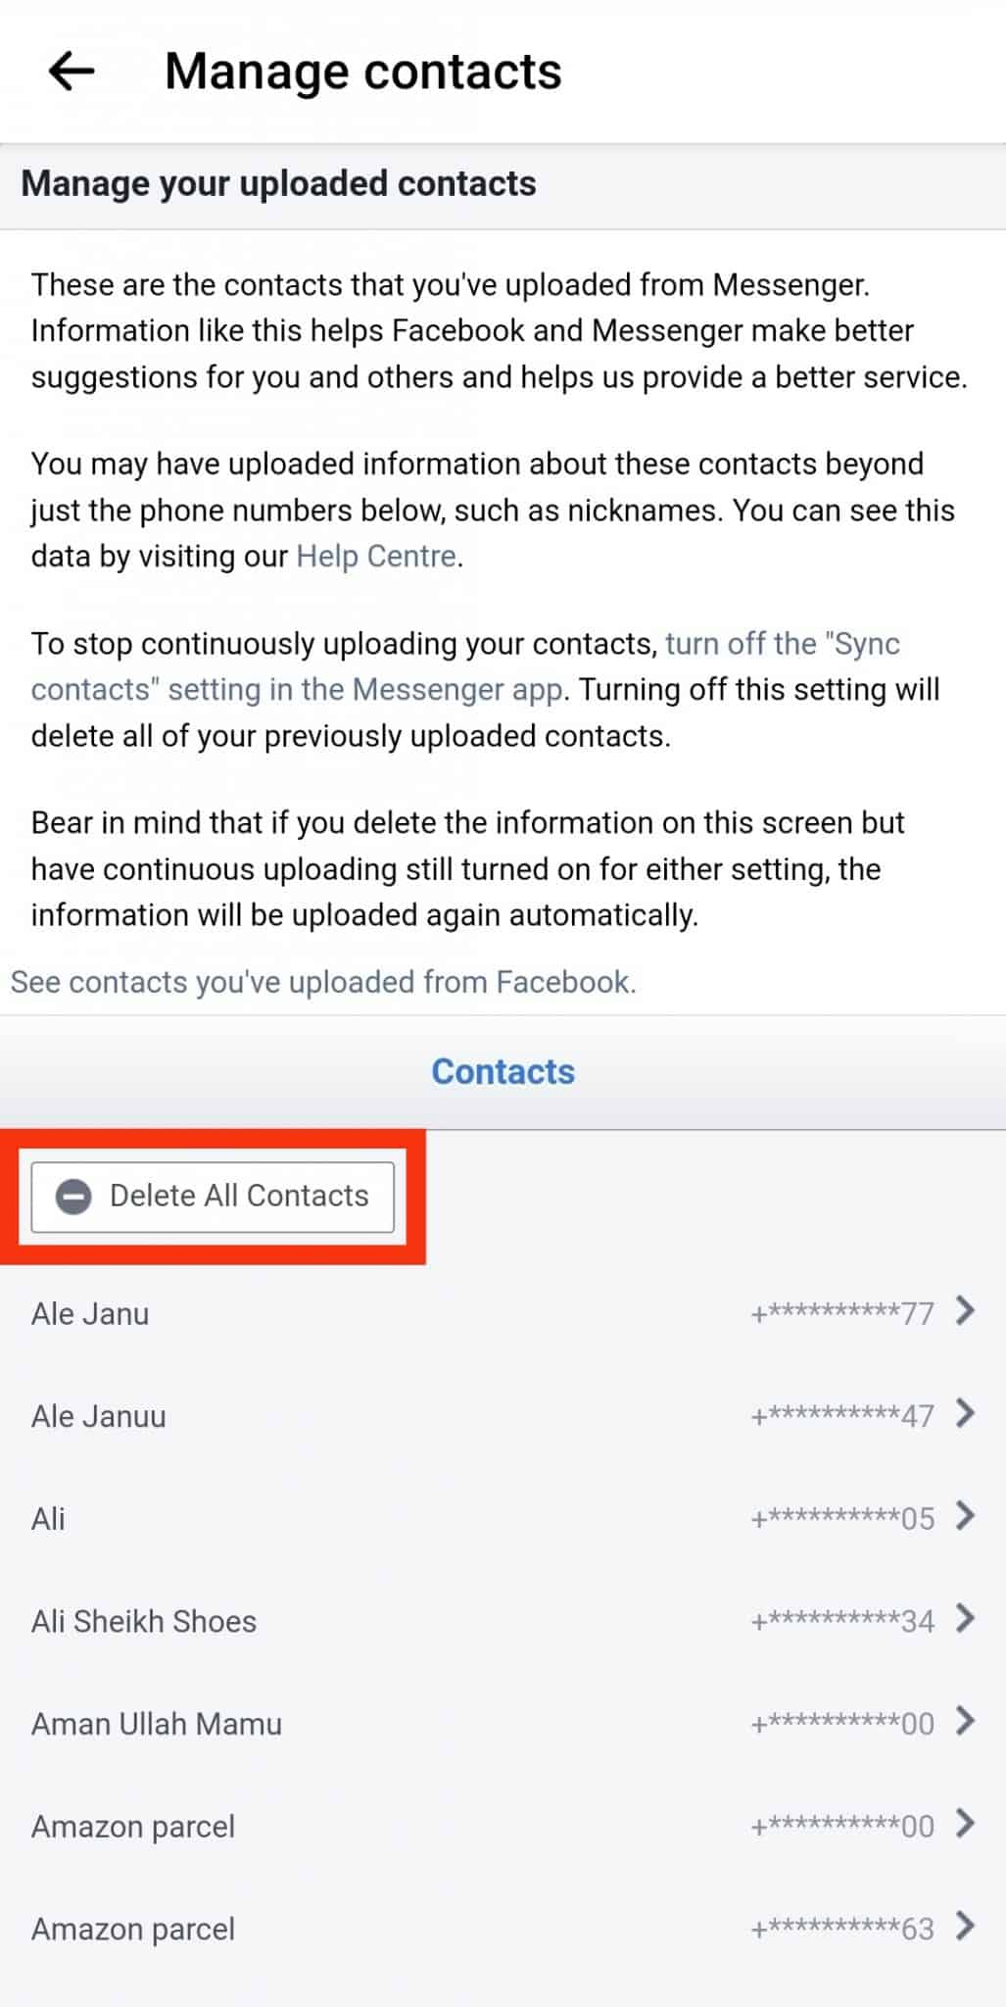Click Ali's masked phone number
1006x2007 pixels.
click(842, 1518)
